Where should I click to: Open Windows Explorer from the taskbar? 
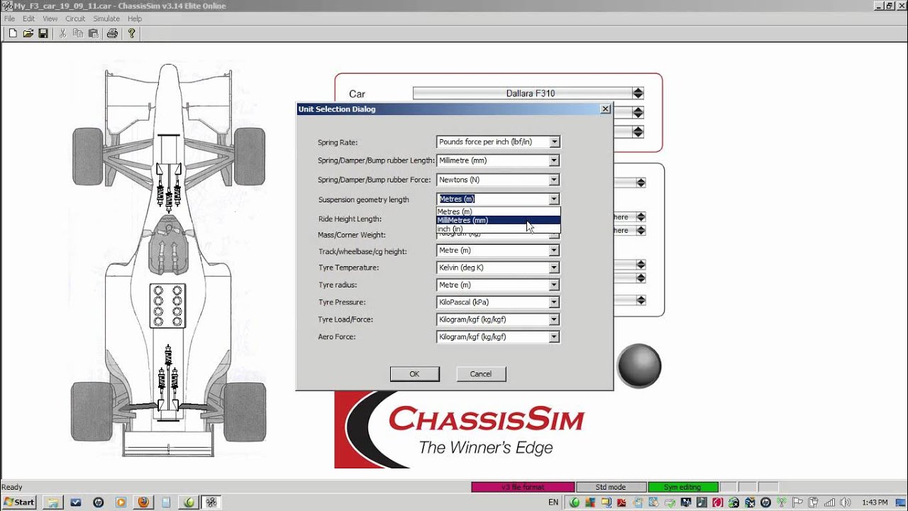coord(53,502)
